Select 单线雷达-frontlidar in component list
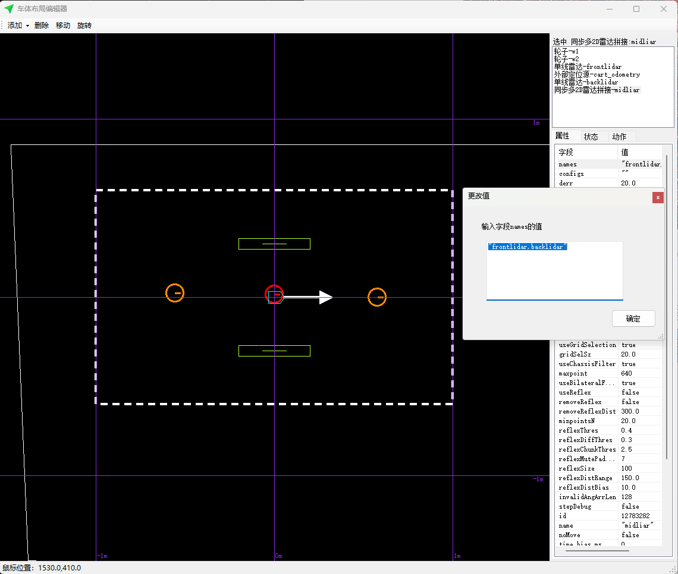The image size is (678, 574). pyautogui.click(x=588, y=67)
